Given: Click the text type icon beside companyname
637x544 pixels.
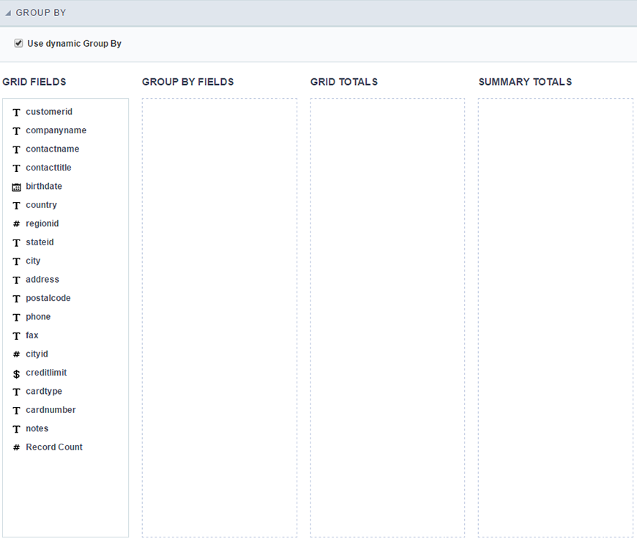Looking at the screenshot, I should pyautogui.click(x=15, y=130).
